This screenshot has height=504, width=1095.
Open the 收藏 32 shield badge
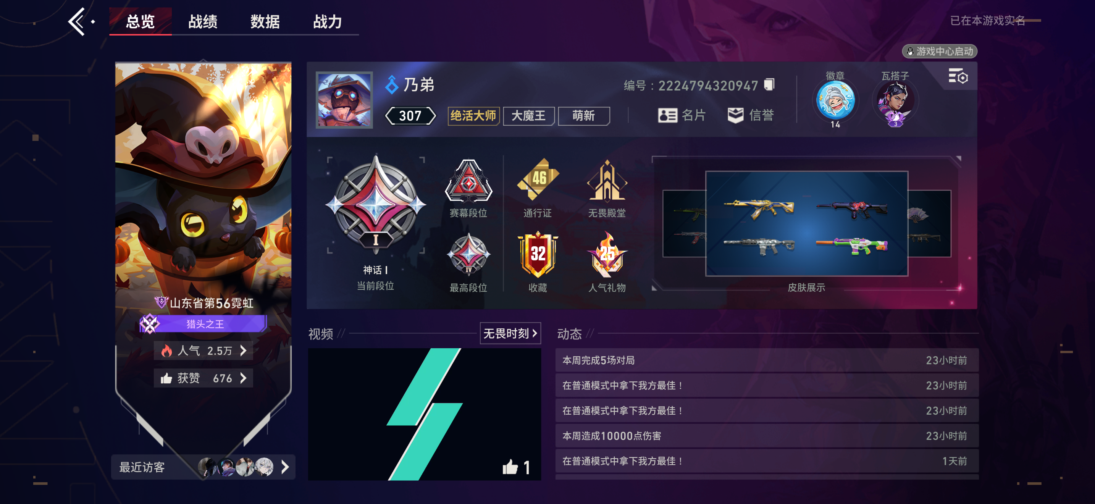click(x=538, y=254)
